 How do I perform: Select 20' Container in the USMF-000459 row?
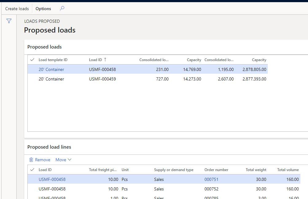pos(51,79)
